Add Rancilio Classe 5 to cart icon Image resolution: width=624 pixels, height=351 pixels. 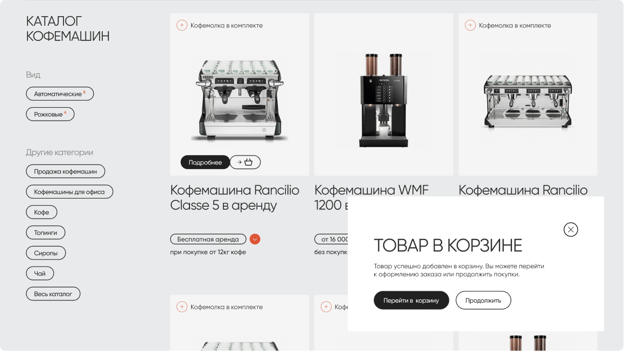click(245, 162)
